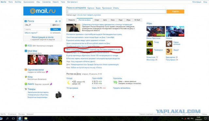209x121 pixels.
Task: Show hidden tray icons chevron
Action: click(182, 118)
